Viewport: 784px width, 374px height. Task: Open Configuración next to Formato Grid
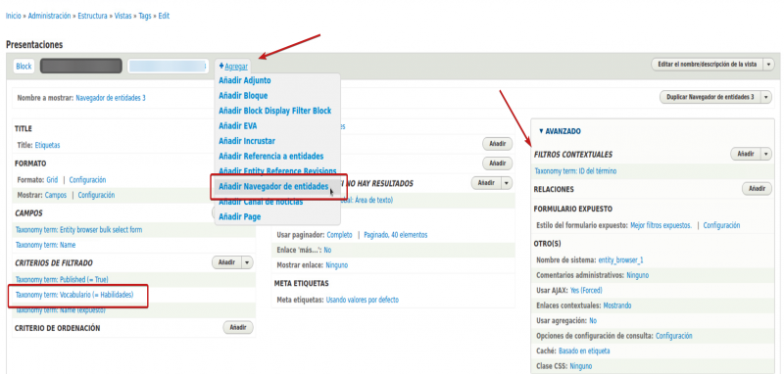87,180
